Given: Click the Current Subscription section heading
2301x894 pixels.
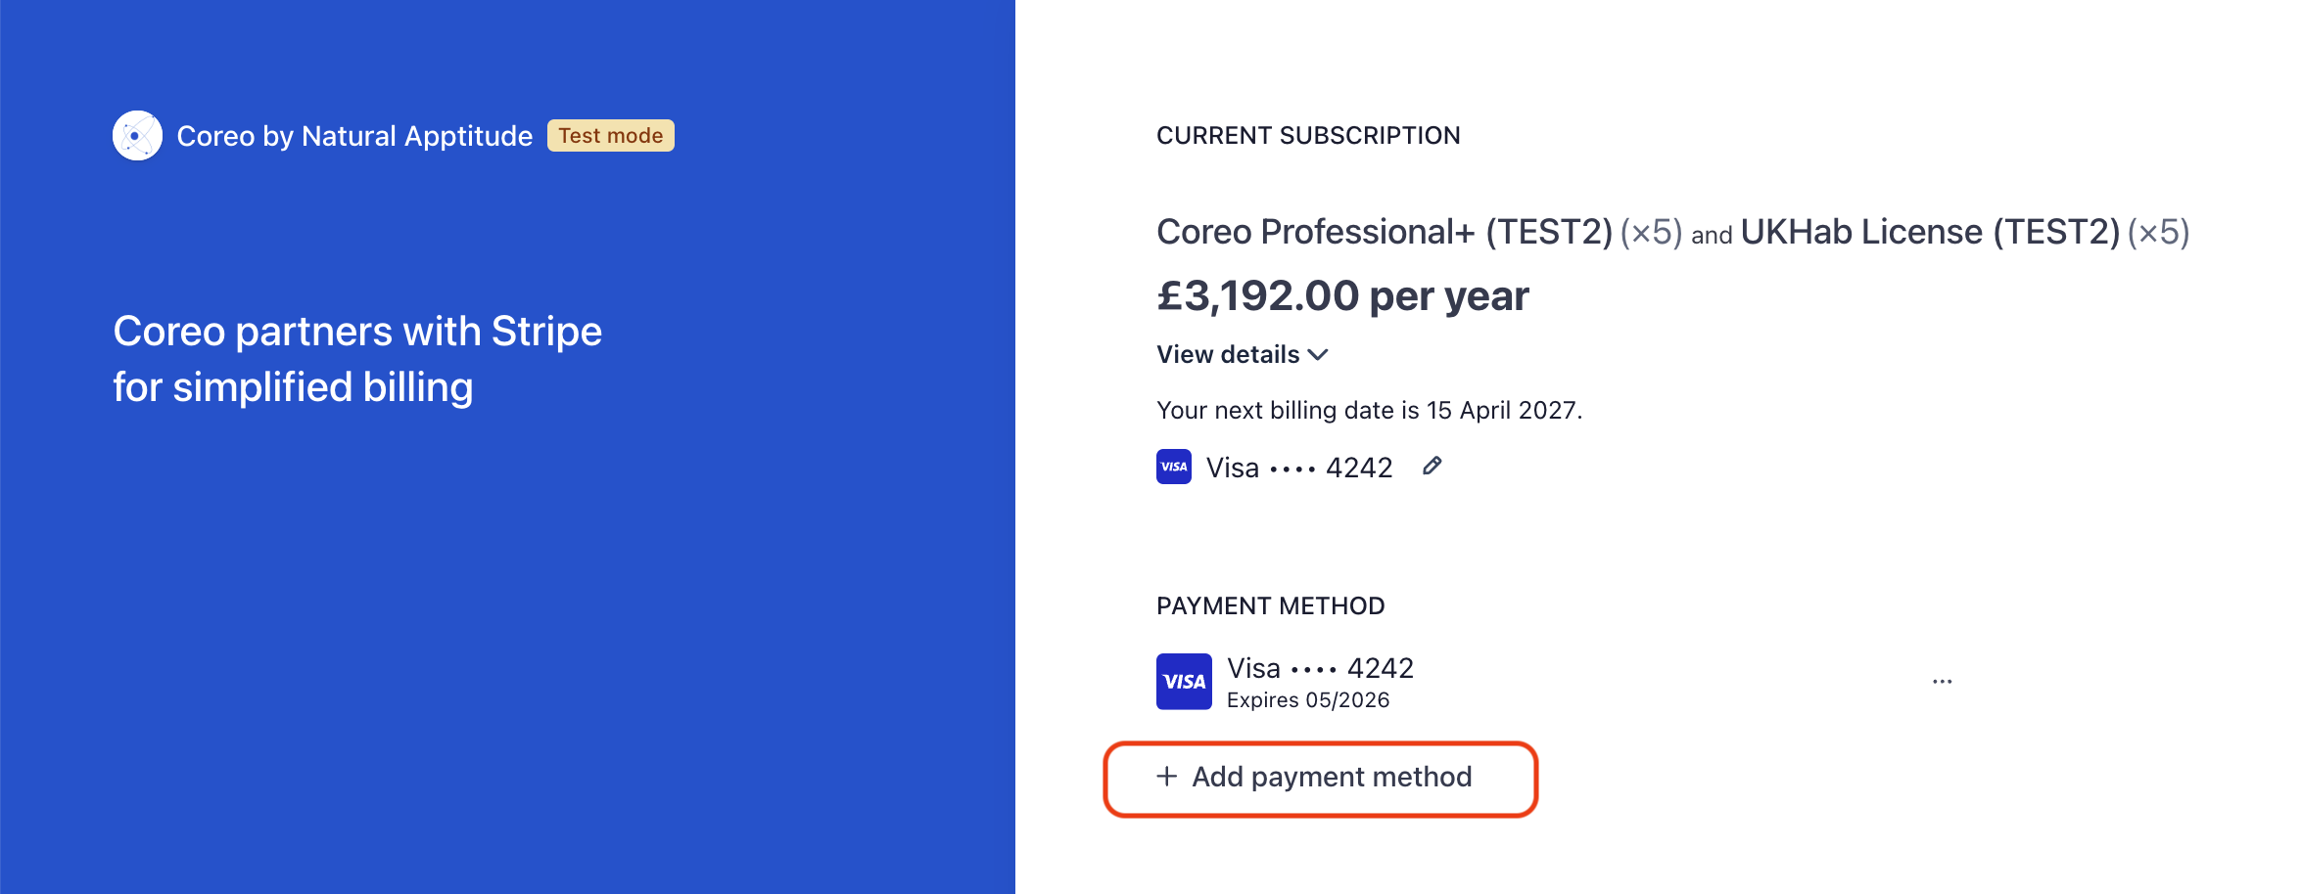Looking at the screenshot, I should (1307, 136).
